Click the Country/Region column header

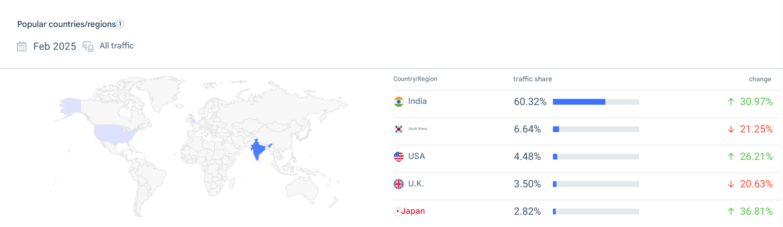pos(415,79)
